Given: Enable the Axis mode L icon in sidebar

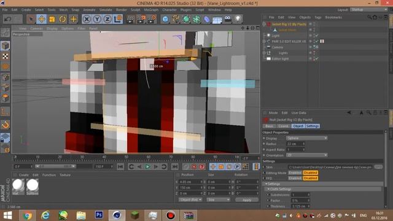Looking at the screenshot, I should pos(6,112).
